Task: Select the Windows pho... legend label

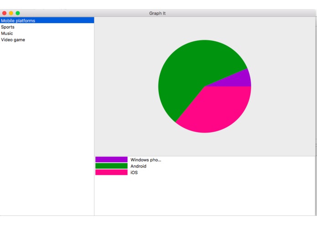Action: (x=146, y=159)
